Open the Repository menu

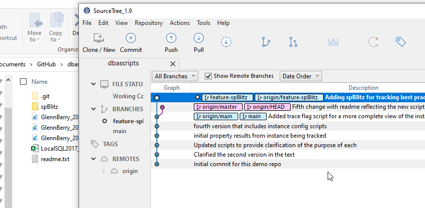coord(149,23)
